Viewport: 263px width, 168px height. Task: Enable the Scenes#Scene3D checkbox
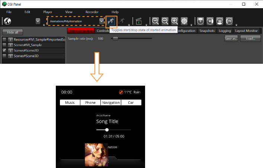(x=4, y=56)
